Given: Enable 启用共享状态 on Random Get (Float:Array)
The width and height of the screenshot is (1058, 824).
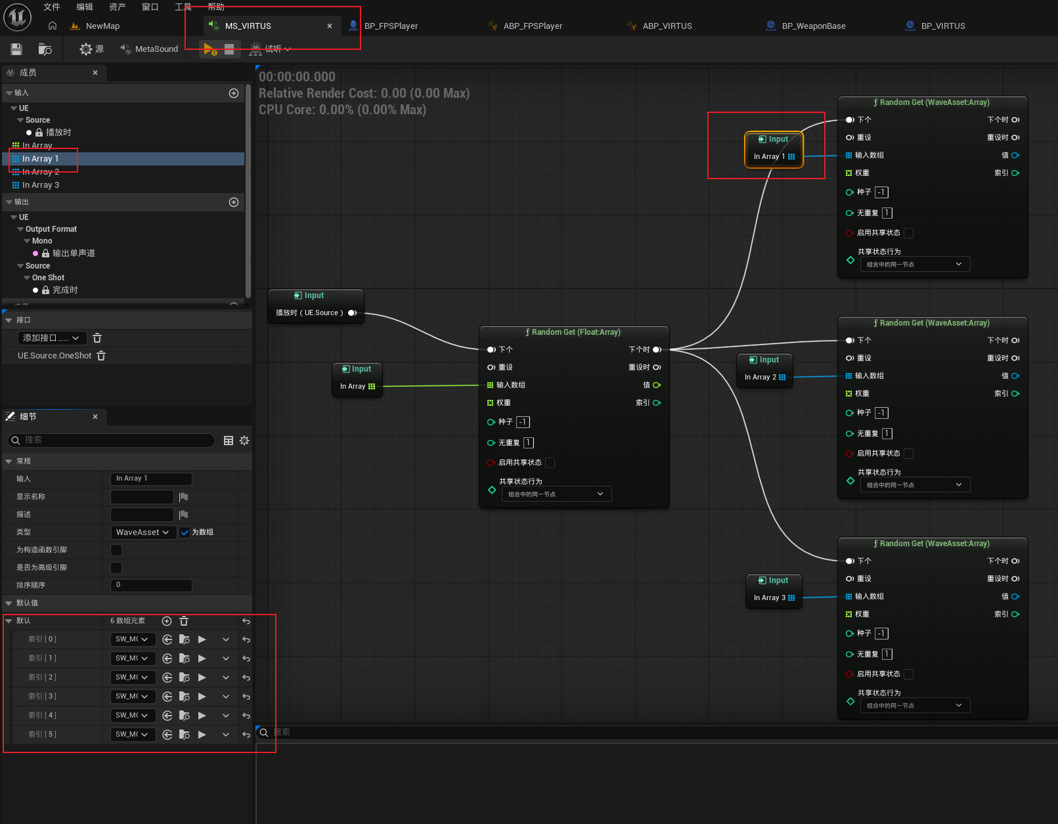Looking at the screenshot, I should [550, 463].
